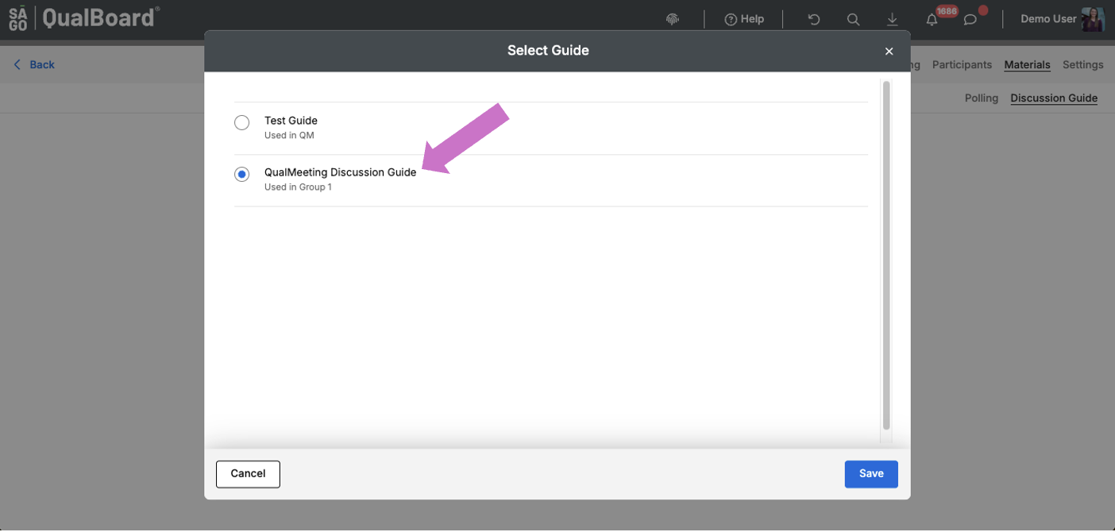Click the 'QualMeeting Discussion Guide' label text
The width and height of the screenshot is (1115, 532).
[x=340, y=172]
